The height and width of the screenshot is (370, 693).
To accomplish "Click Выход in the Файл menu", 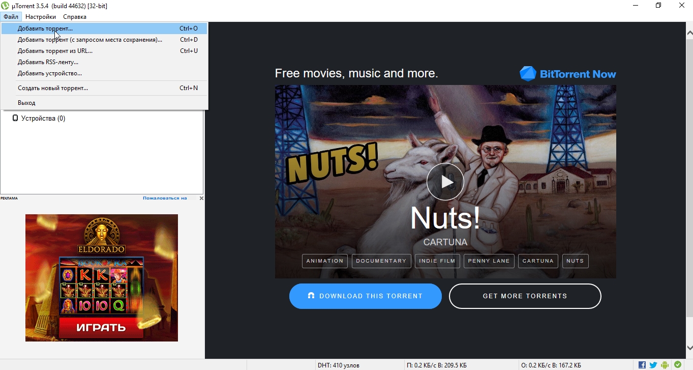I will point(104,103).
